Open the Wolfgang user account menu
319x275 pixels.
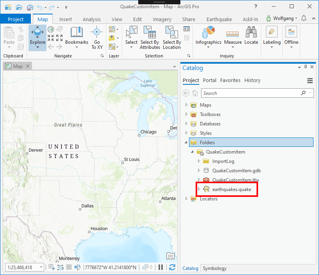coord(282,18)
